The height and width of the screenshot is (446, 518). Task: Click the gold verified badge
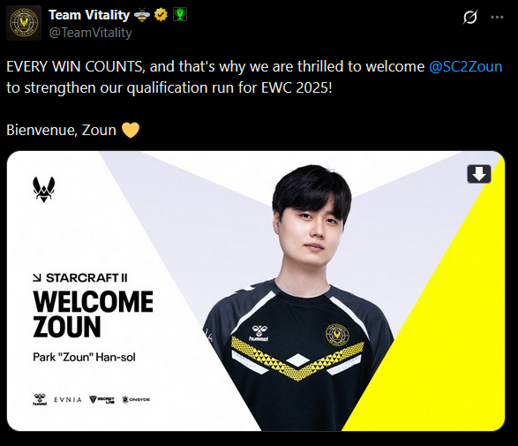click(161, 15)
